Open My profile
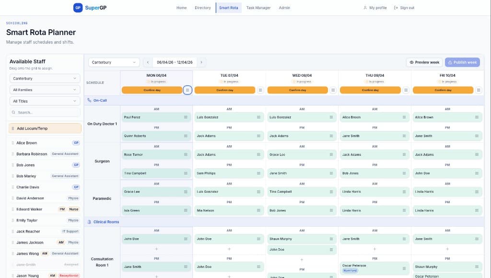The image size is (491, 278). [x=375, y=8]
